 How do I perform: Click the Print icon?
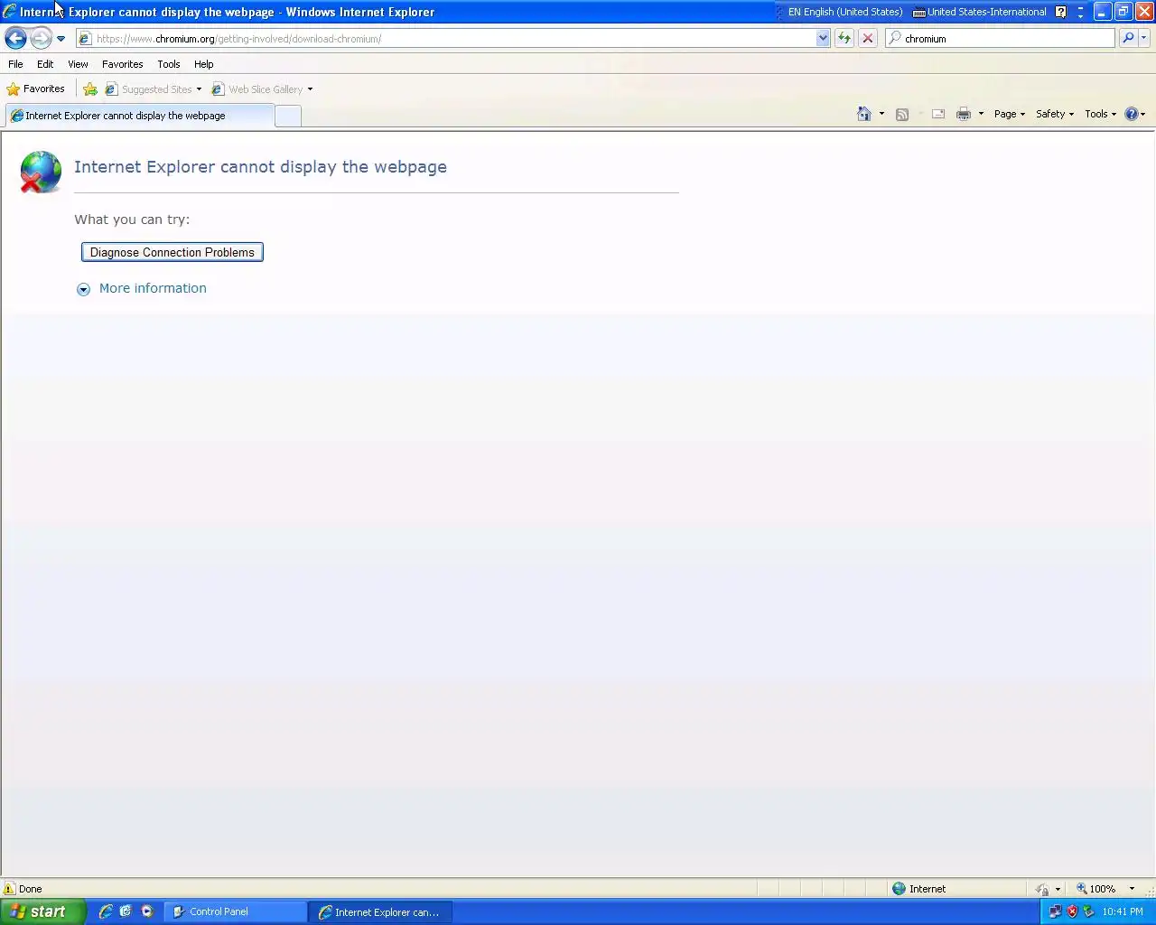click(964, 114)
